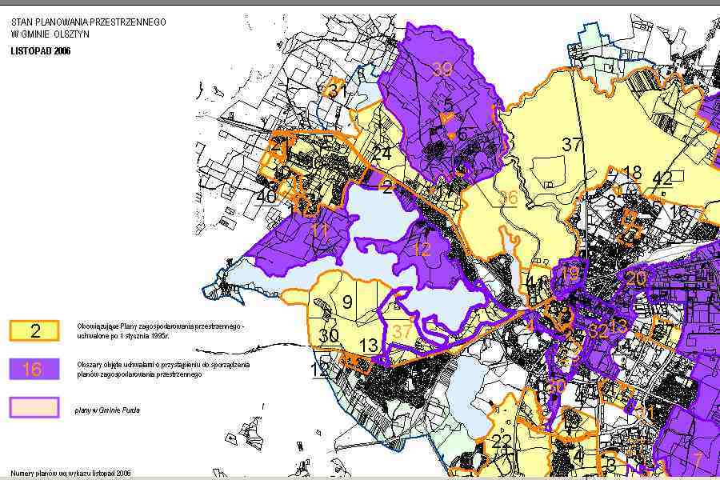Select purple zone labeled 11
Image resolution: width=720 pixels, height=480 pixels.
point(319,231)
